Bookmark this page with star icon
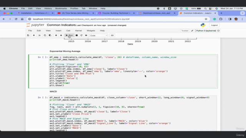This screenshot has height=138, width=246. [x=206, y=19]
